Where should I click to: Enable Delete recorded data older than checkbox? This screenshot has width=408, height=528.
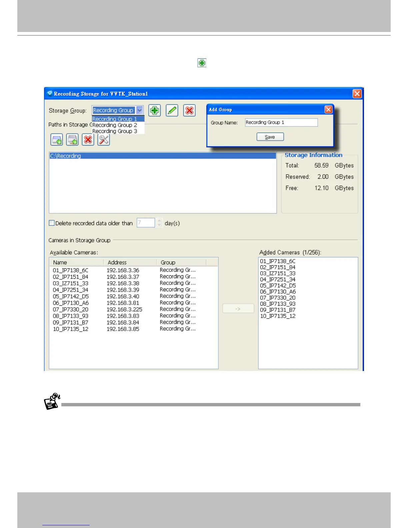(x=52, y=223)
